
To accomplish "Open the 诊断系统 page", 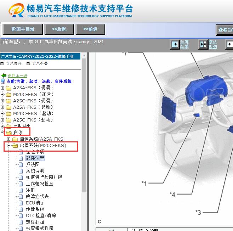I will (x=35, y=209).
